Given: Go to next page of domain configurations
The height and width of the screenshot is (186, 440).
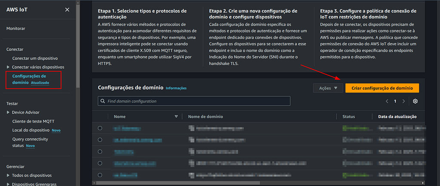Looking at the screenshot, I should (403, 101).
